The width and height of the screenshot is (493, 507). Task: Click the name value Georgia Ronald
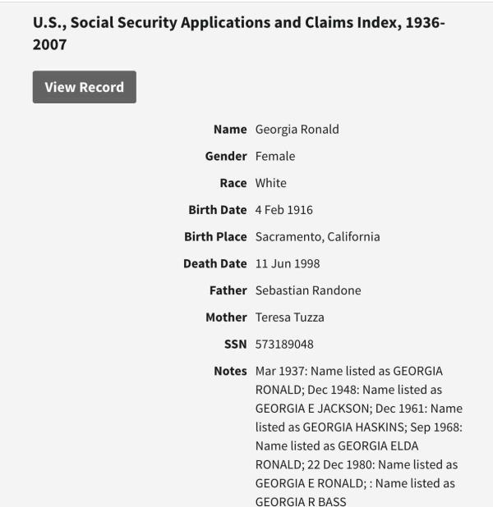coord(297,129)
